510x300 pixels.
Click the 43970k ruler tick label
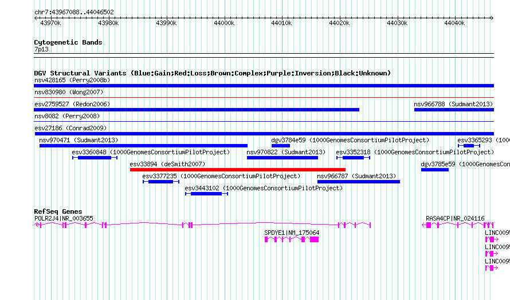click(50, 23)
